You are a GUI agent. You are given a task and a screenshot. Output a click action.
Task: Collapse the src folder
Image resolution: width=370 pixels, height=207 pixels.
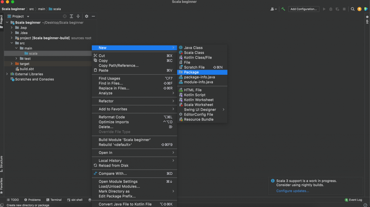(12, 43)
